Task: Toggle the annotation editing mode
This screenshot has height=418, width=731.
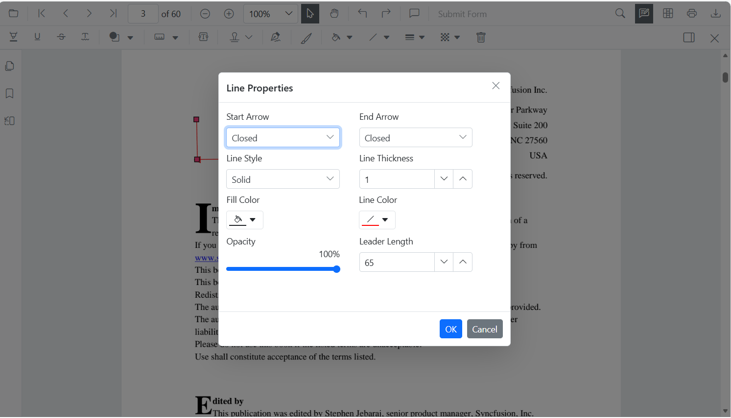Action: (x=644, y=14)
